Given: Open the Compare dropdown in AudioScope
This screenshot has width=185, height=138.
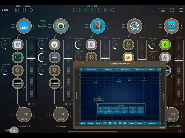Looking at the screenshot, I should coord(109,69).
